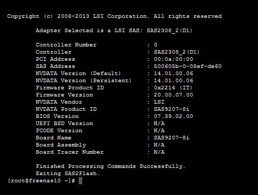Image resolution: width=258 pixels, height=195 pixels.
Task: Click the NVDATA Version (Persistent) label
Action: pos(84,81)
